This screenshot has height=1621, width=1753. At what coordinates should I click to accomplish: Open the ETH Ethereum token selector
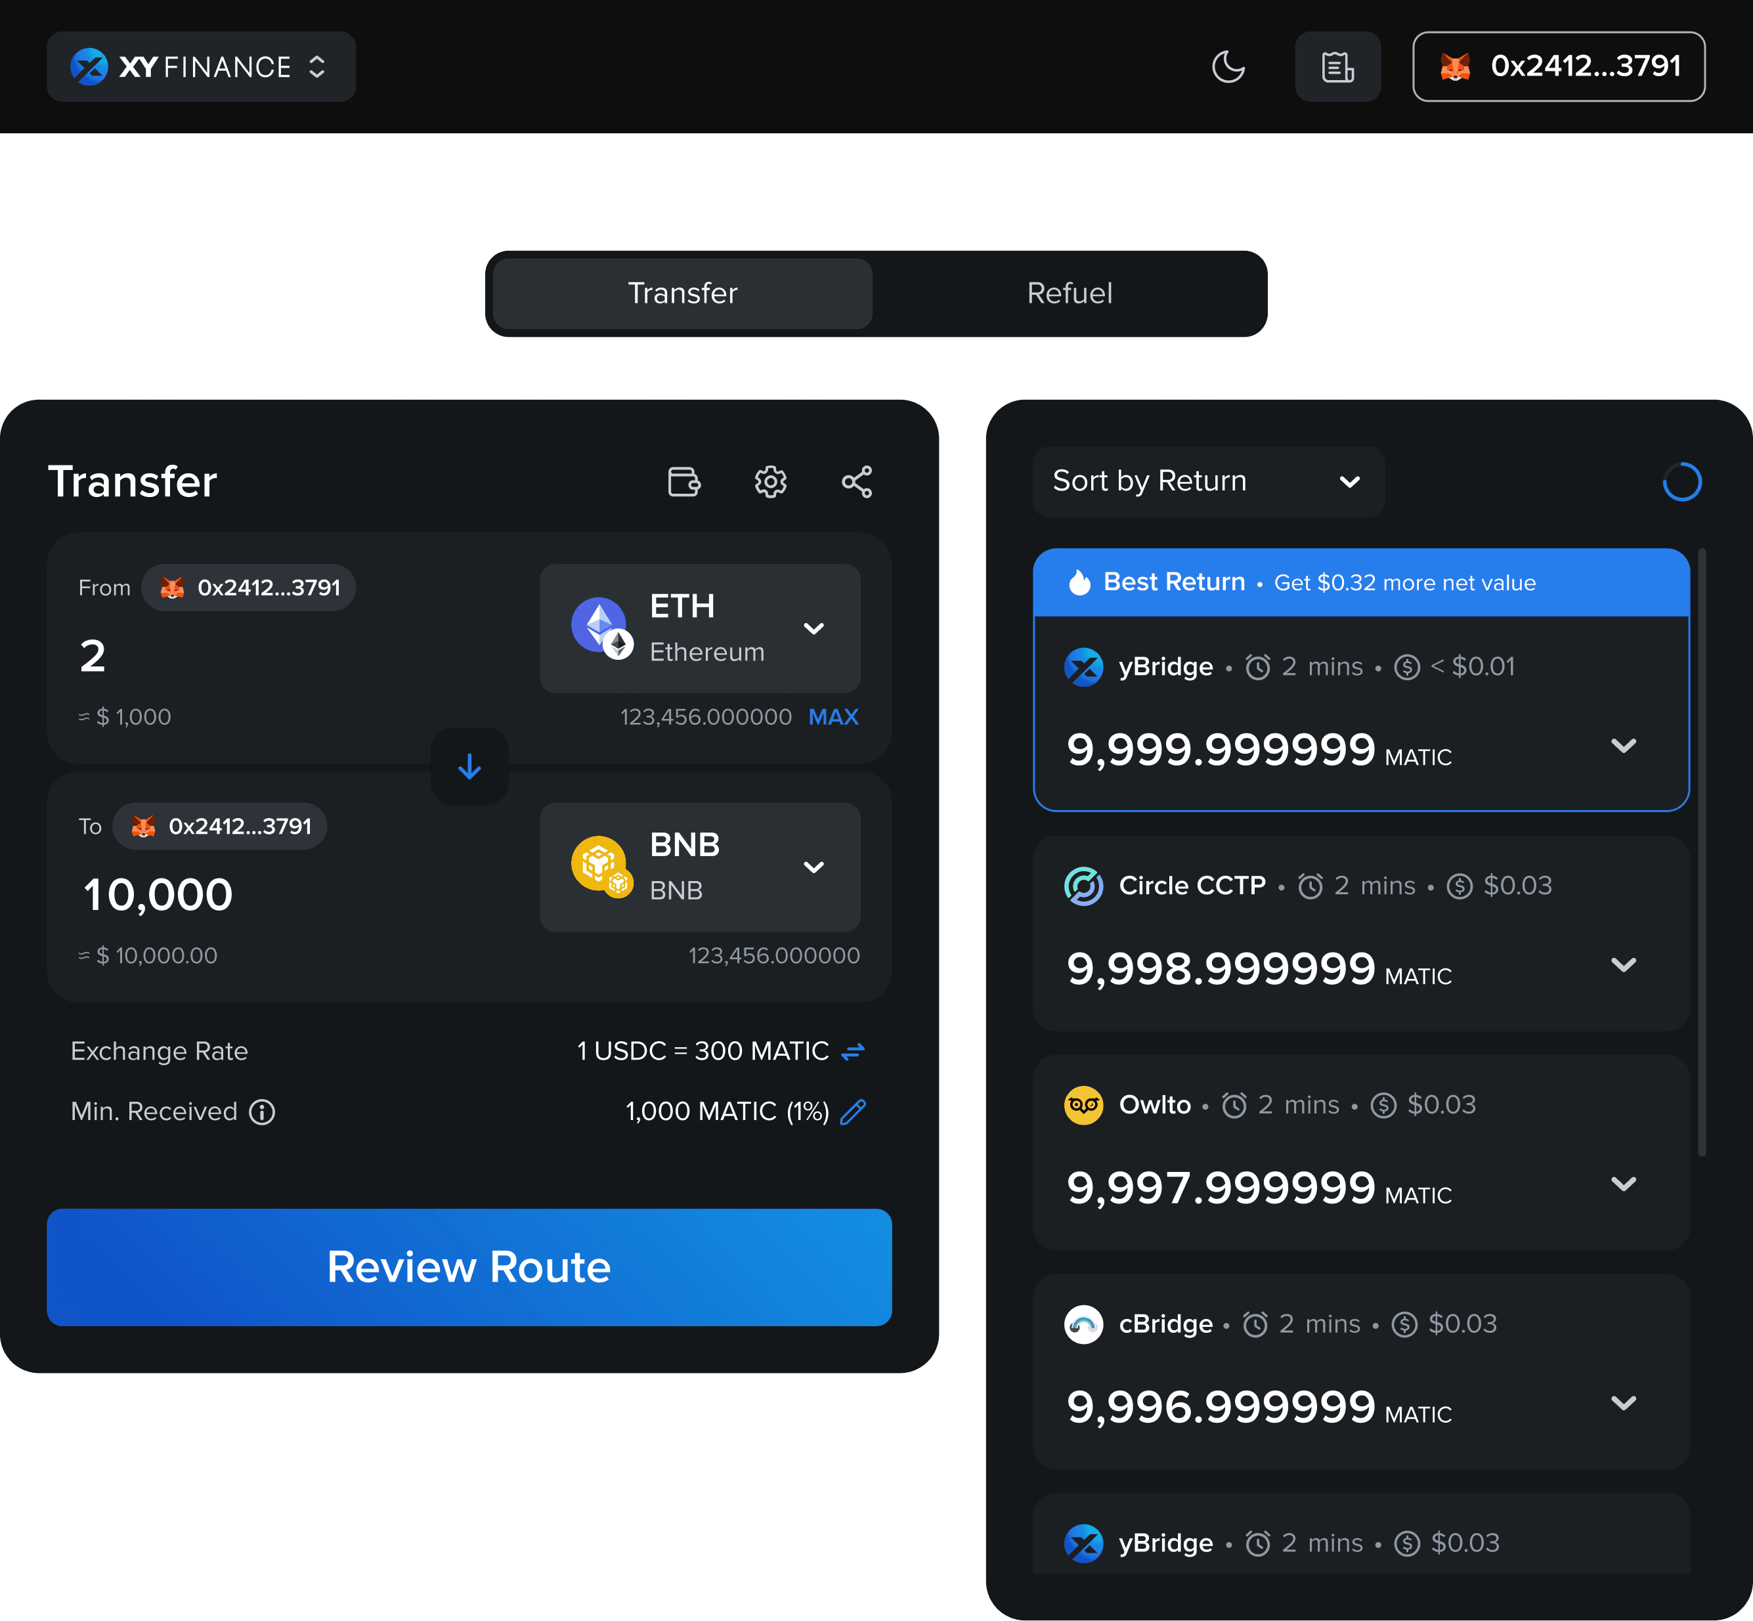pyautogui.click(x=699, y=628)
